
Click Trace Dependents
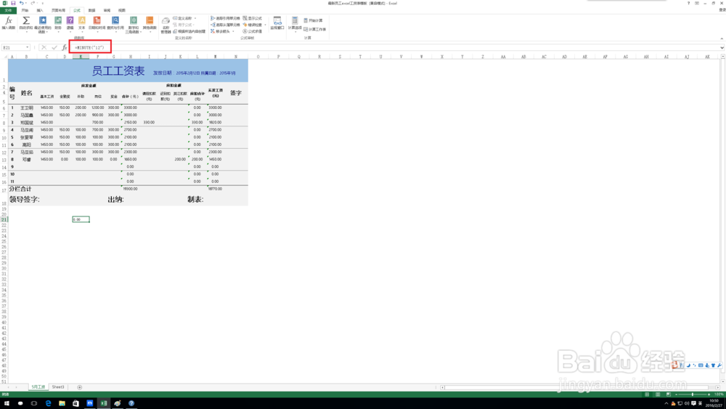226,25
